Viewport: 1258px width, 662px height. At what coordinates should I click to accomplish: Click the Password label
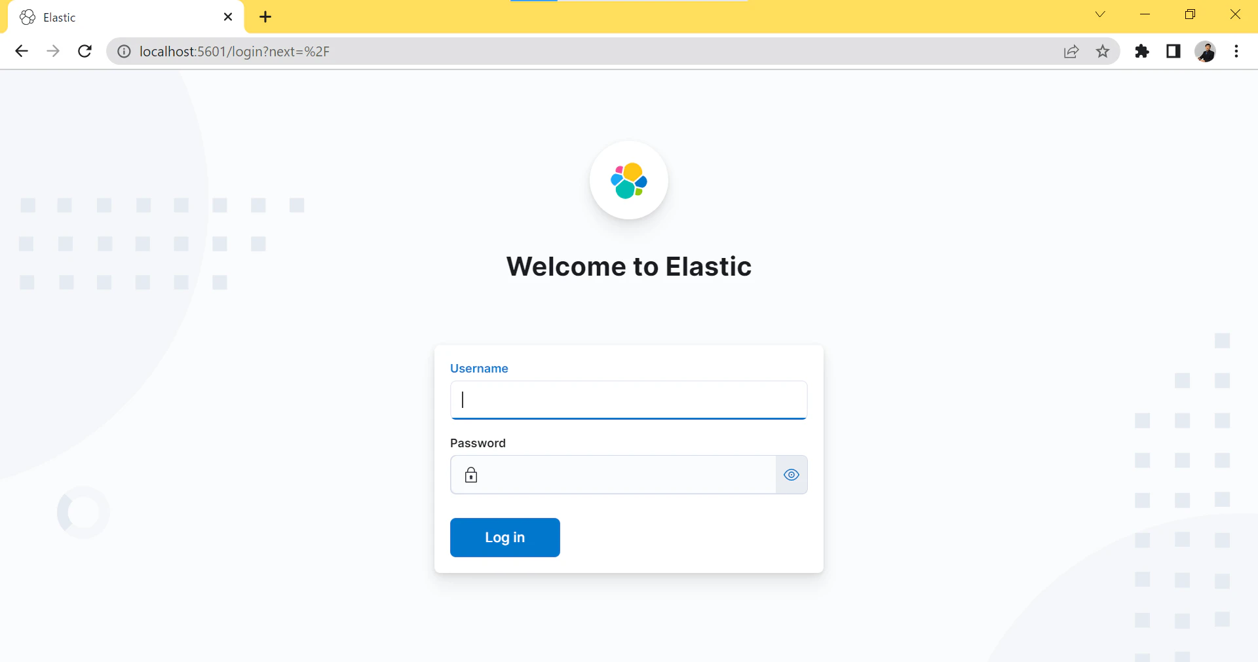pos(478,443)
